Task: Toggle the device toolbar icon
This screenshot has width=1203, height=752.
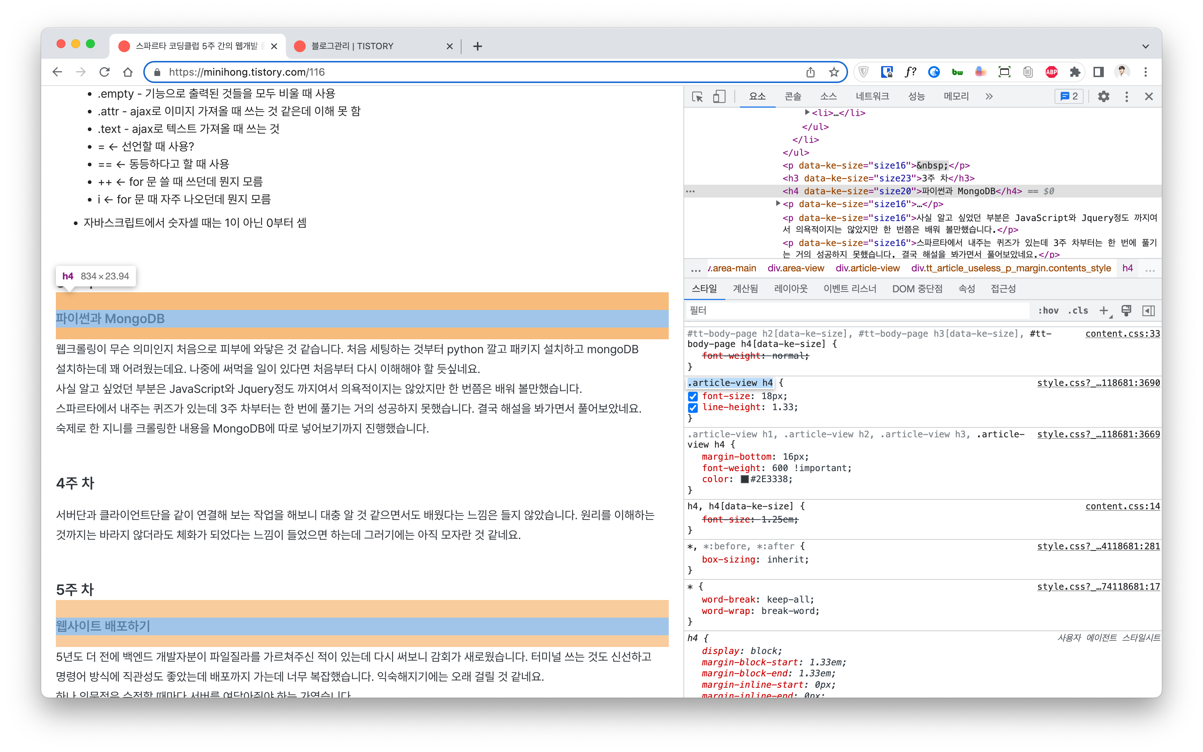Action: coord(719,97)
